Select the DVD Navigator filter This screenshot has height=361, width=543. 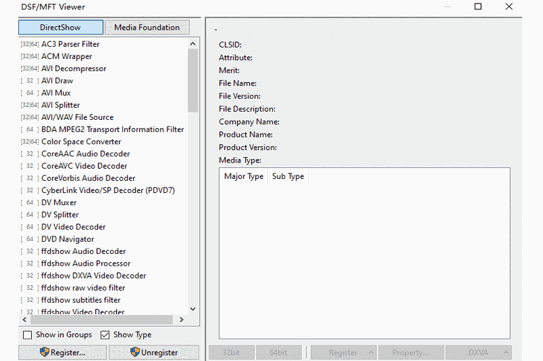tap(67, 239)
